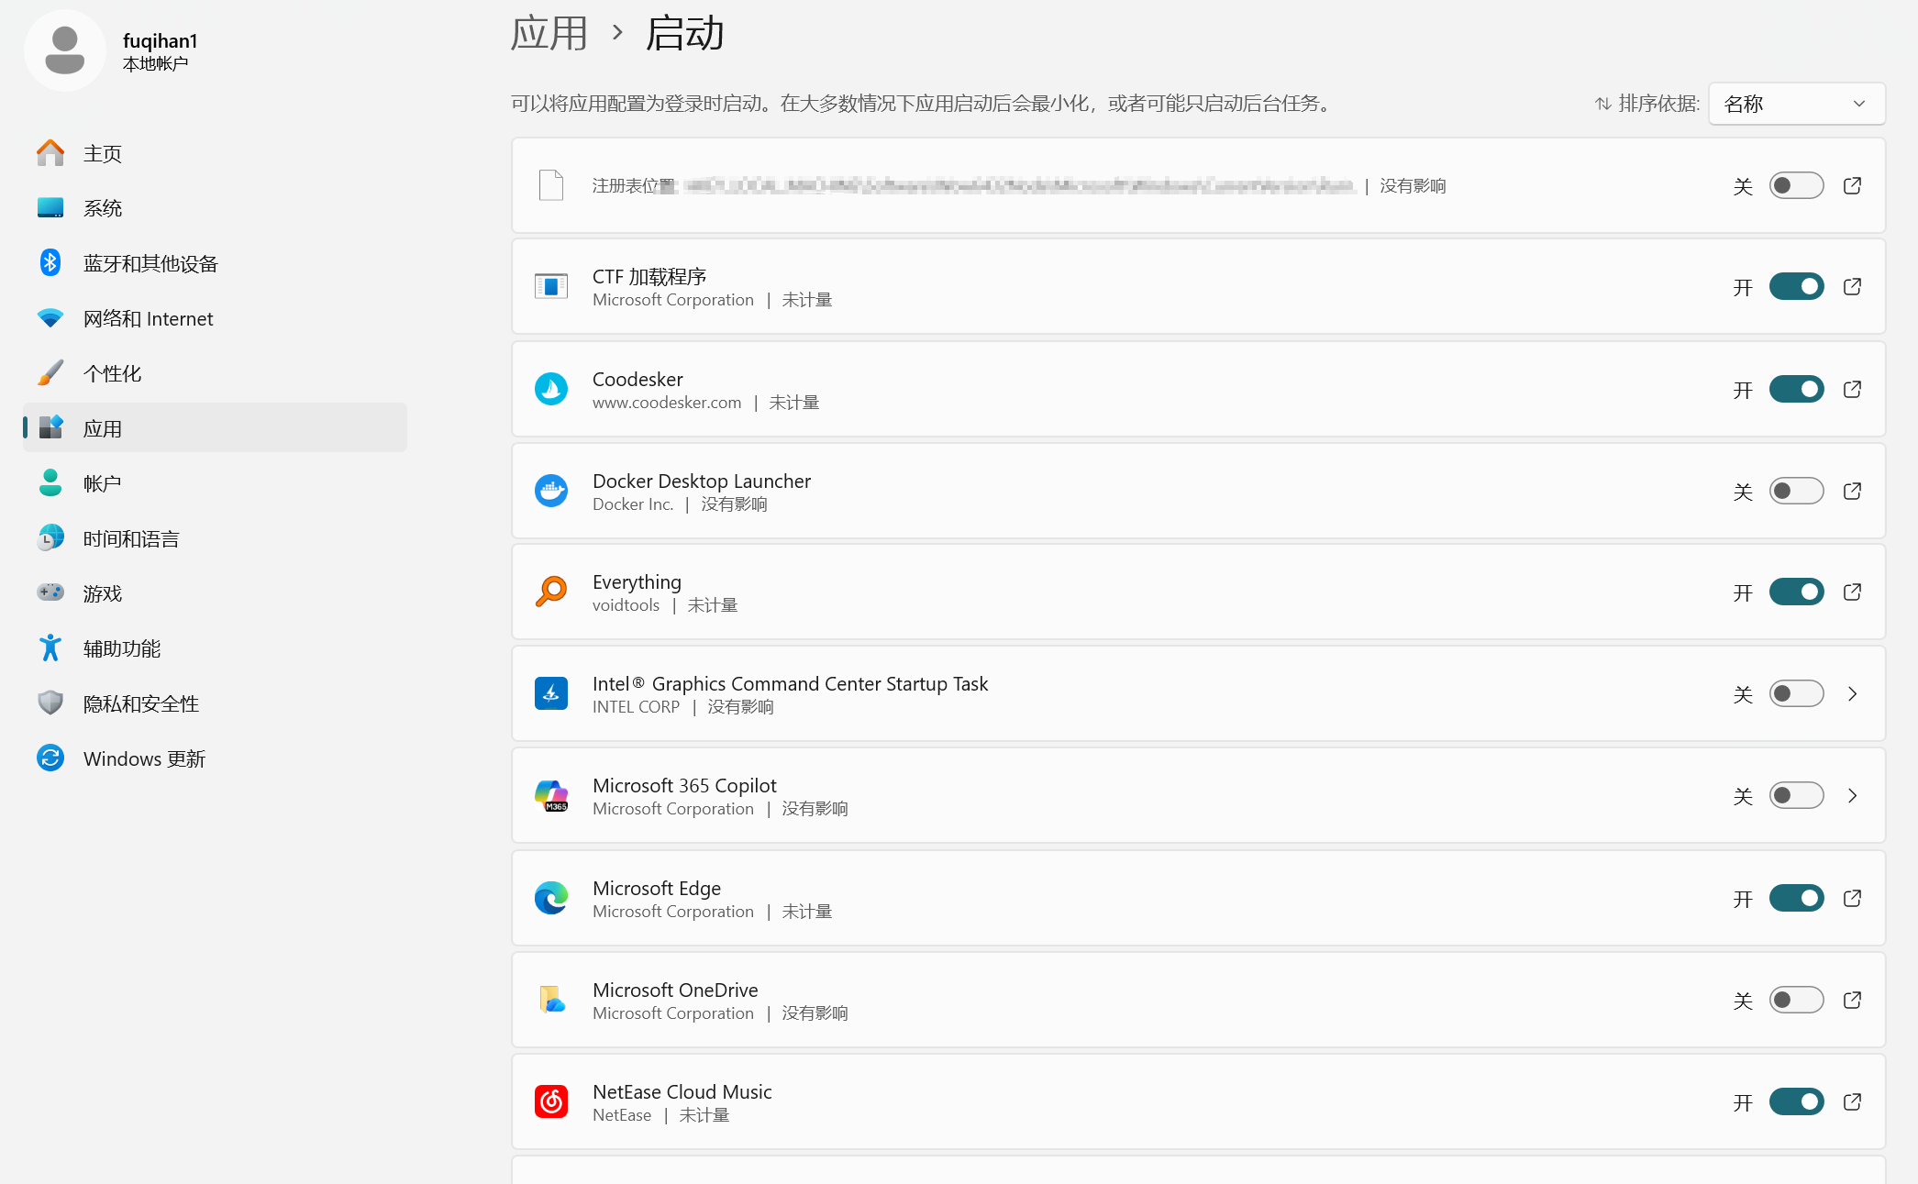The image size is (1918, 1184).
Task: Open the 排序依据 名称 dropdown
Action: (1796, 104)
